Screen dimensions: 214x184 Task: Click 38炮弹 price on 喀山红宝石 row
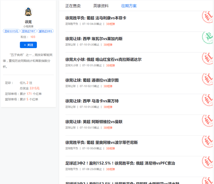[x=110, y=66]
